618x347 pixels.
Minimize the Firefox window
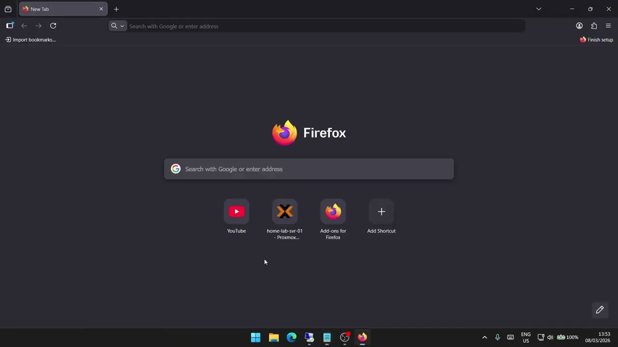pyautogui.click(x=572, y=9)
